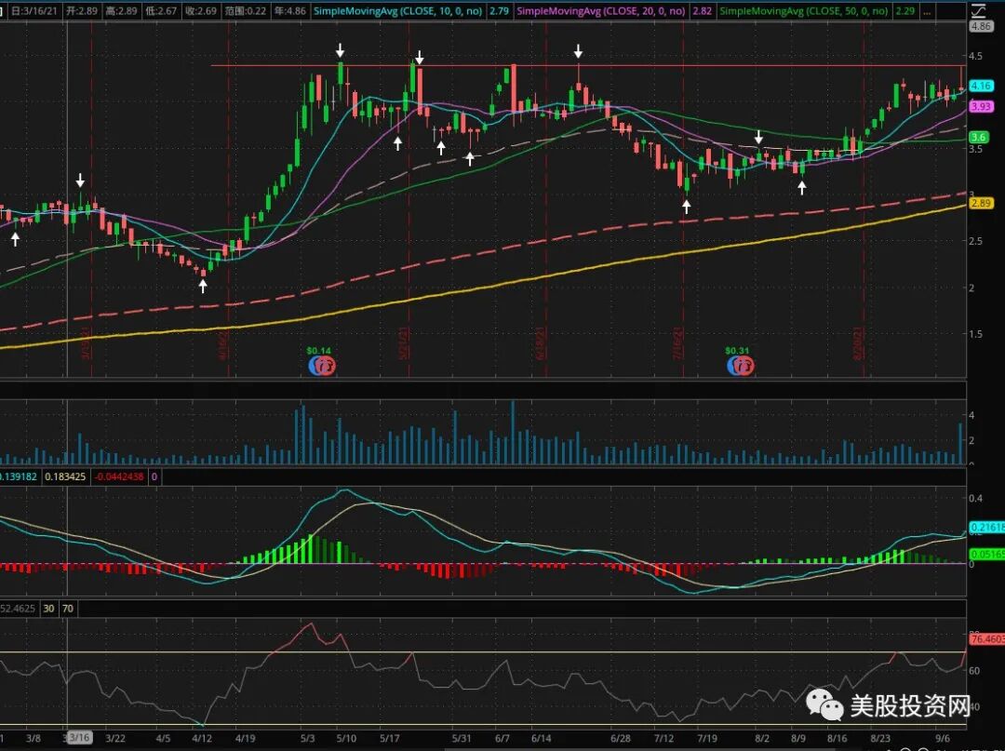Click the range field 范围:0.22
Image resolution: width=1005 pixels, height=751 pixels.
[246, 11]
